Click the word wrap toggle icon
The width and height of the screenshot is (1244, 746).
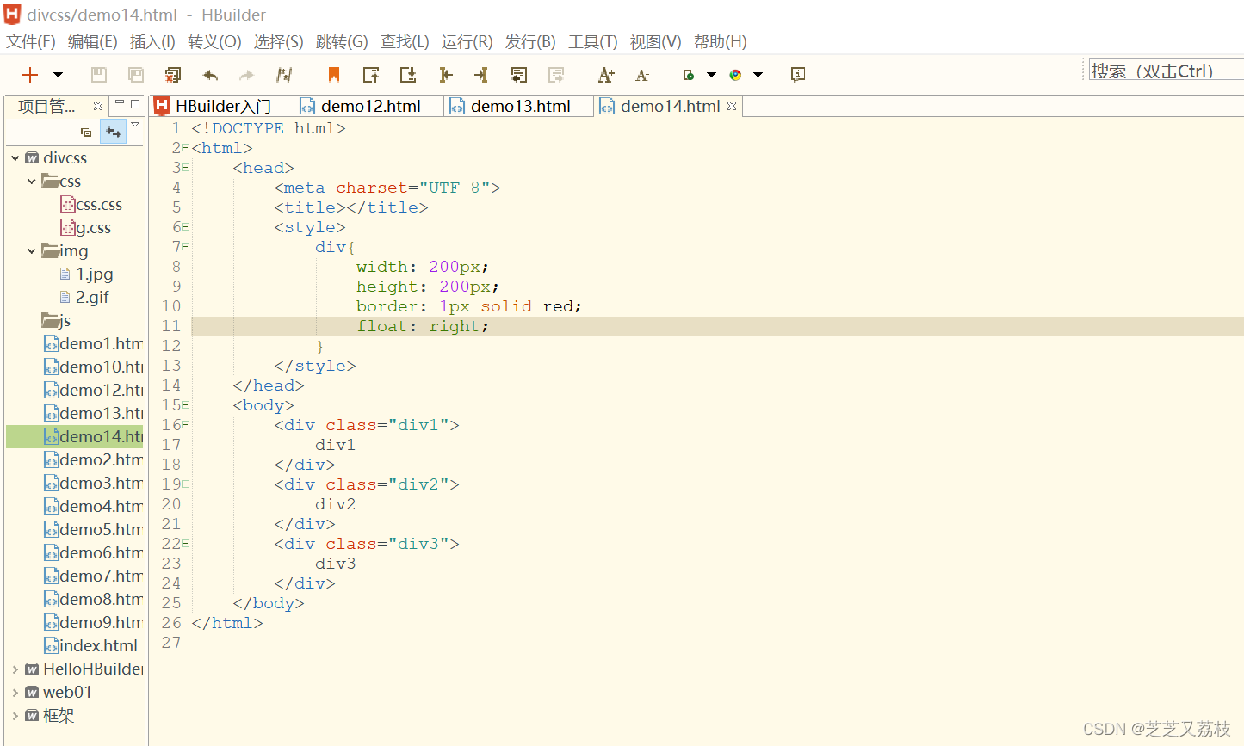click(518, 75)
